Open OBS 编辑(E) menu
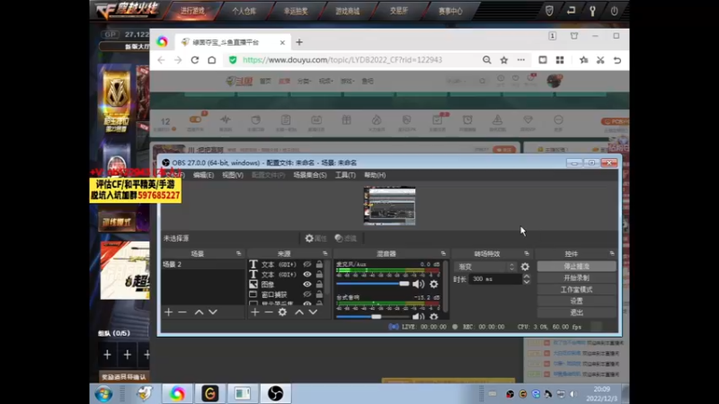719x404 pixels. coord(203,175)
